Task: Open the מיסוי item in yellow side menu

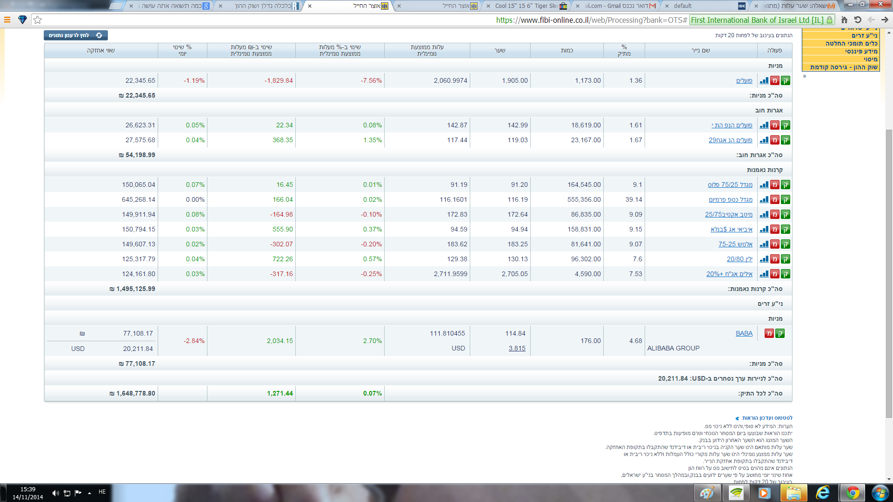Action: (870, 59)
